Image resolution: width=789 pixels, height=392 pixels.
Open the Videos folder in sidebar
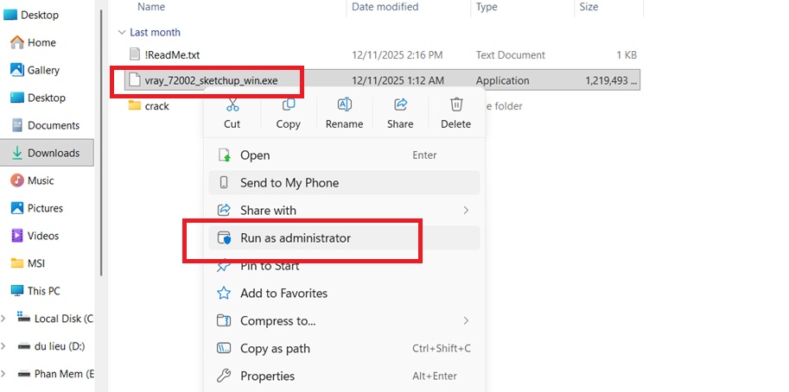43,236
